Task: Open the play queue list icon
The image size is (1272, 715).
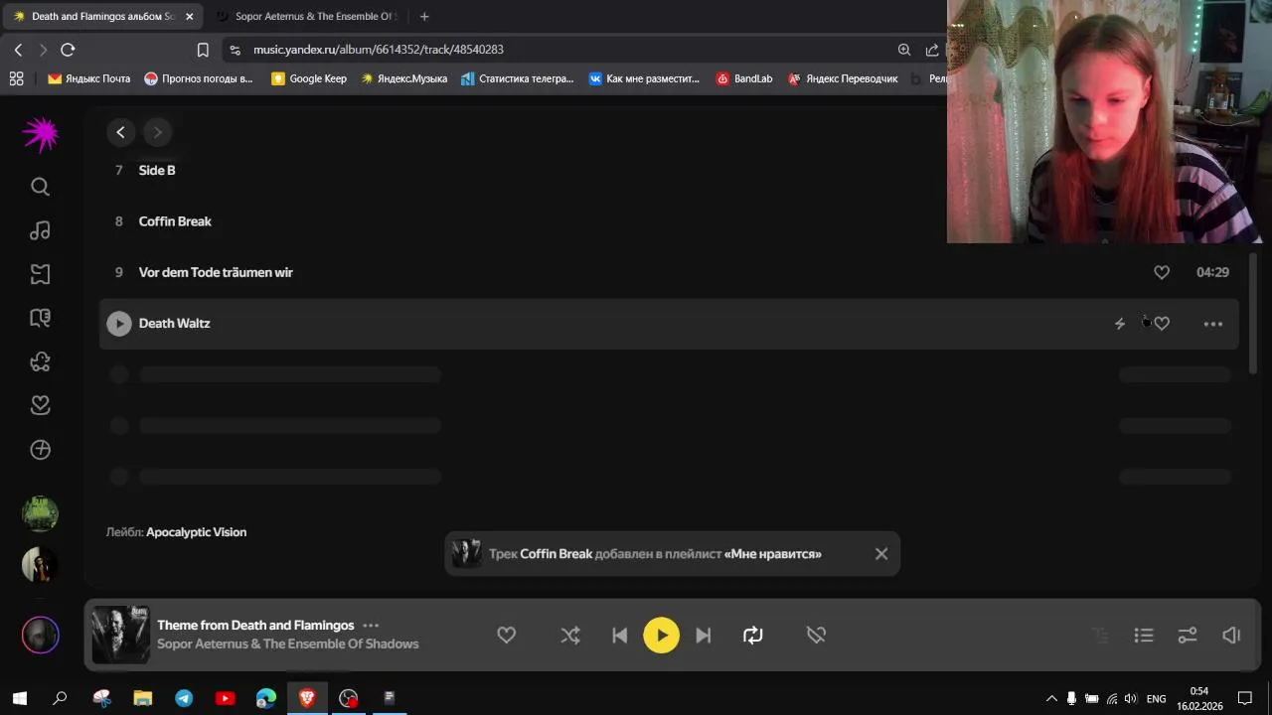Action: pos(1144,636)
